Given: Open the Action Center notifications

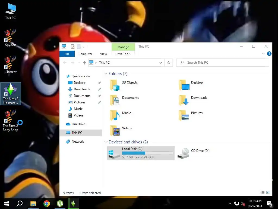Looking at the screenshot, I should (x=270, y=204).
